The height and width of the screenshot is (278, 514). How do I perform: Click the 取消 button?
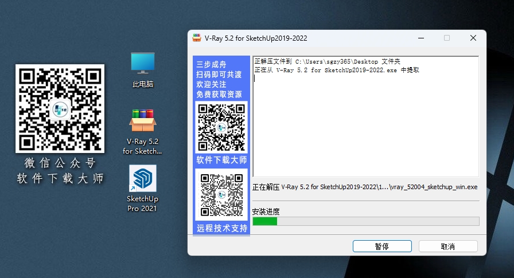(x=448, y=246)
